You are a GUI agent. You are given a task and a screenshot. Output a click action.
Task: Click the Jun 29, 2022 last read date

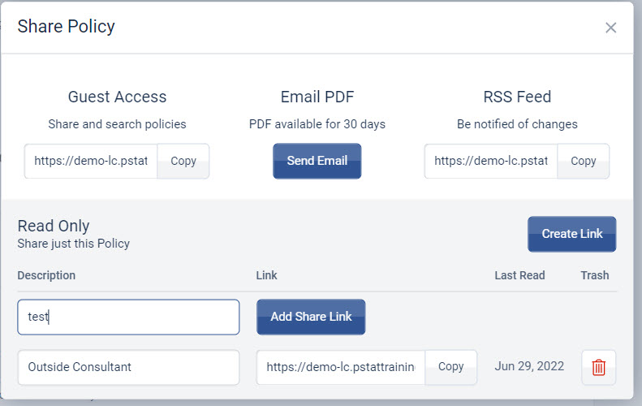tap(529, 366)
